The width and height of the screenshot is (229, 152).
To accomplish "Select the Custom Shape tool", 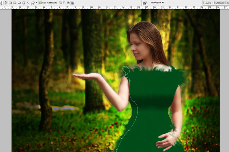I will [x=32, y=3].
